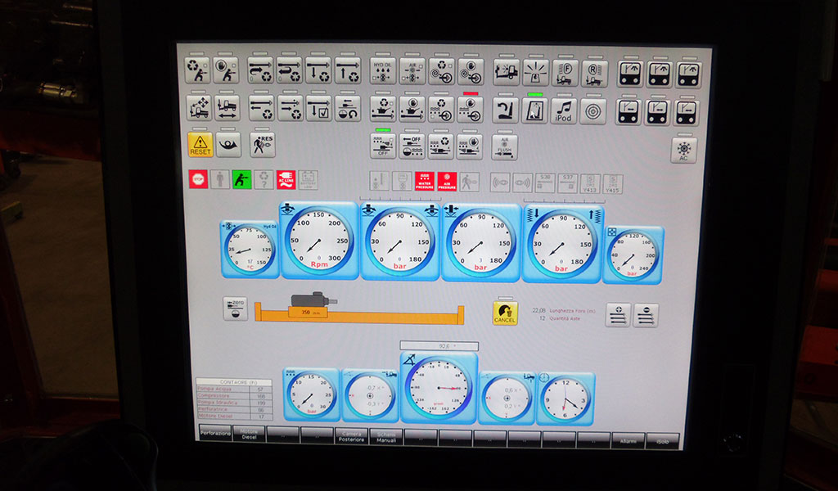Toggle the OFF button with green indicator
Screen dimensions: 838x491
pyautogui.click(x=382, y=147)
